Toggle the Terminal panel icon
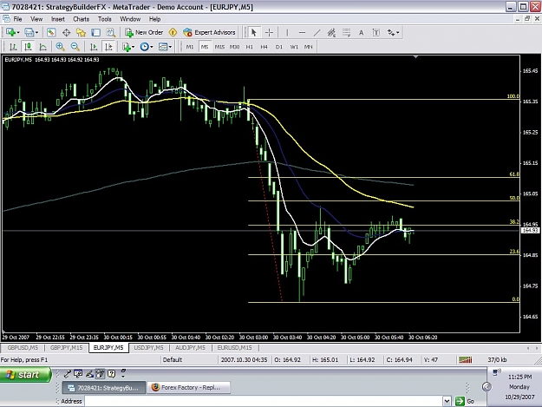Viewport: 542px width, 407px height. [95, 32]
